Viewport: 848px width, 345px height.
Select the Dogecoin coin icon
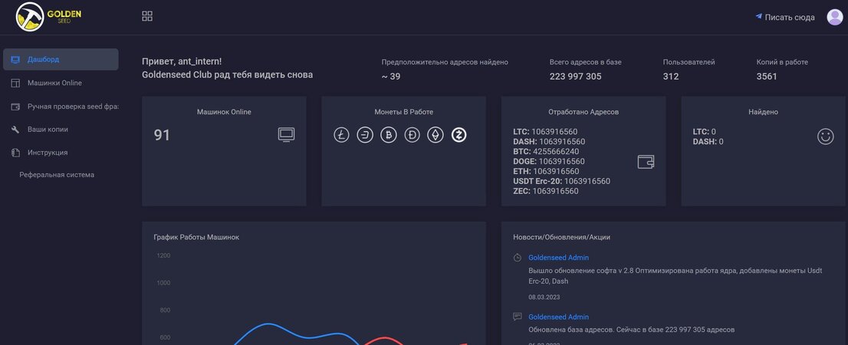coord(412,135)
